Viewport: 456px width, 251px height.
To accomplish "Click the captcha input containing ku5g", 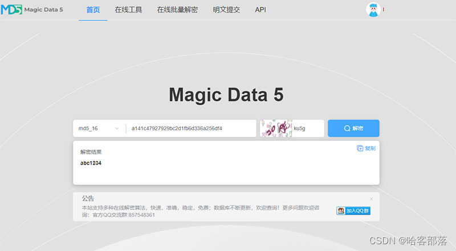I will click(308, 129).
